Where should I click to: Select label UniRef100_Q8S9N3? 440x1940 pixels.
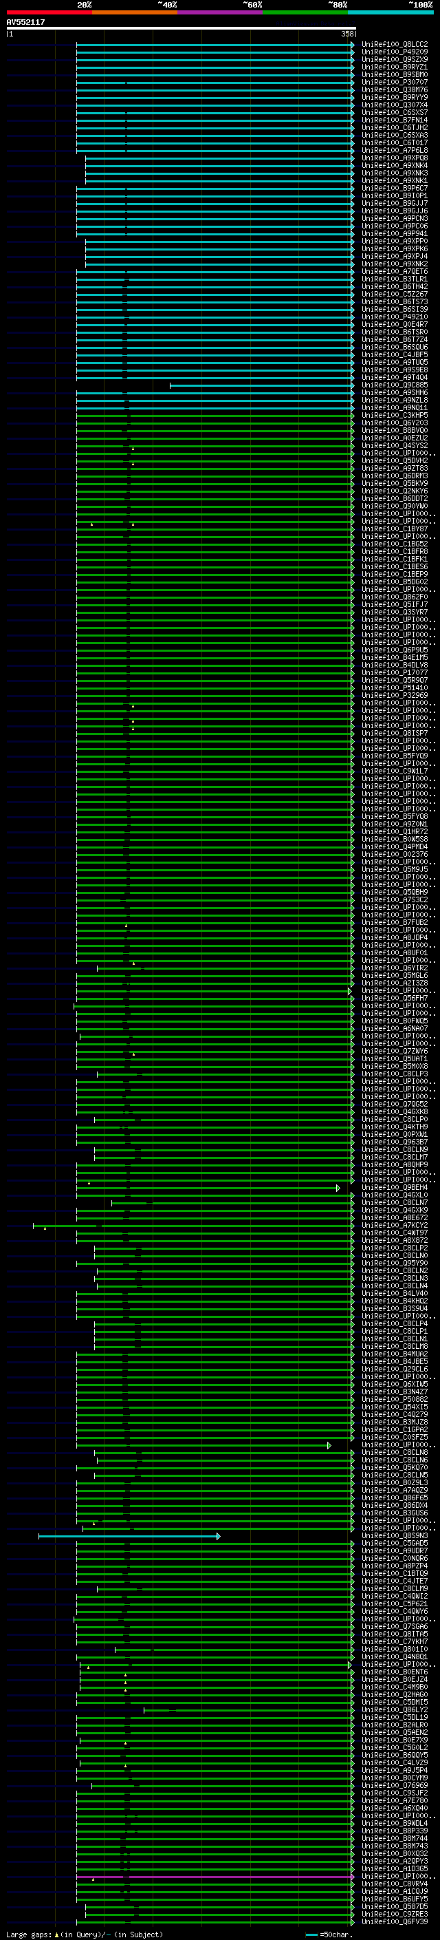pyautogui.click(x=395, y=1535)
